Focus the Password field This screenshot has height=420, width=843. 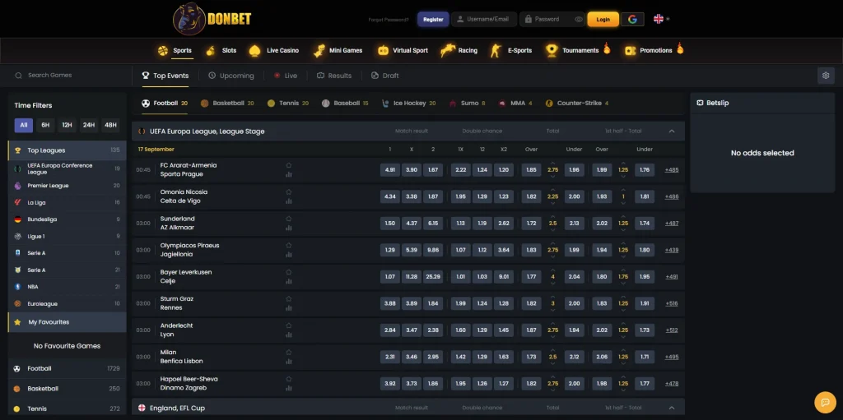click(x=552, y=20)
